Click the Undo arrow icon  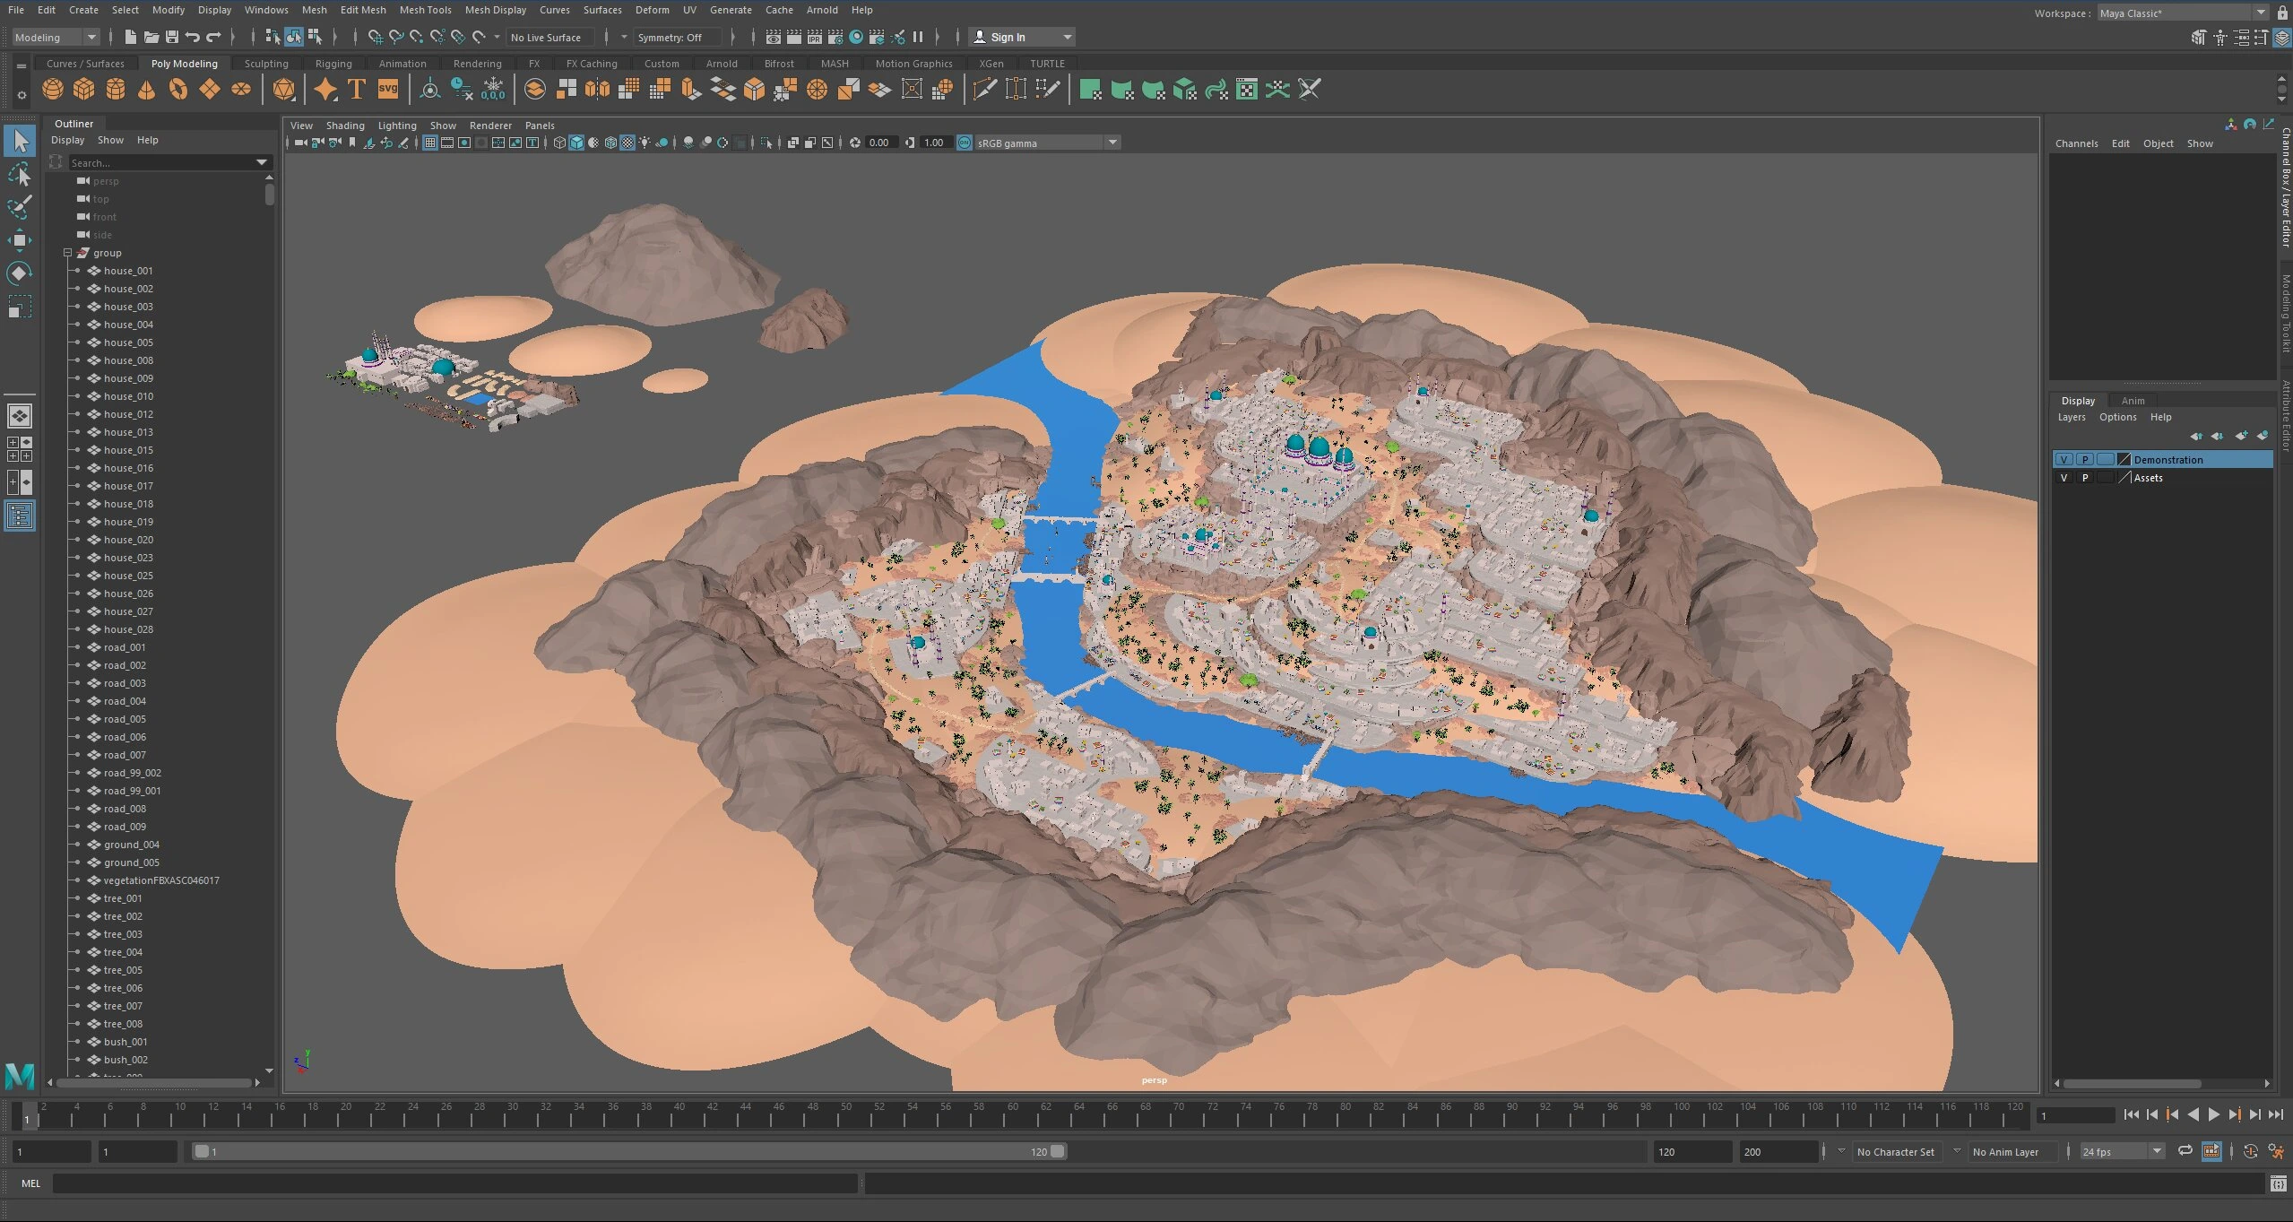[x=192, y=37]
